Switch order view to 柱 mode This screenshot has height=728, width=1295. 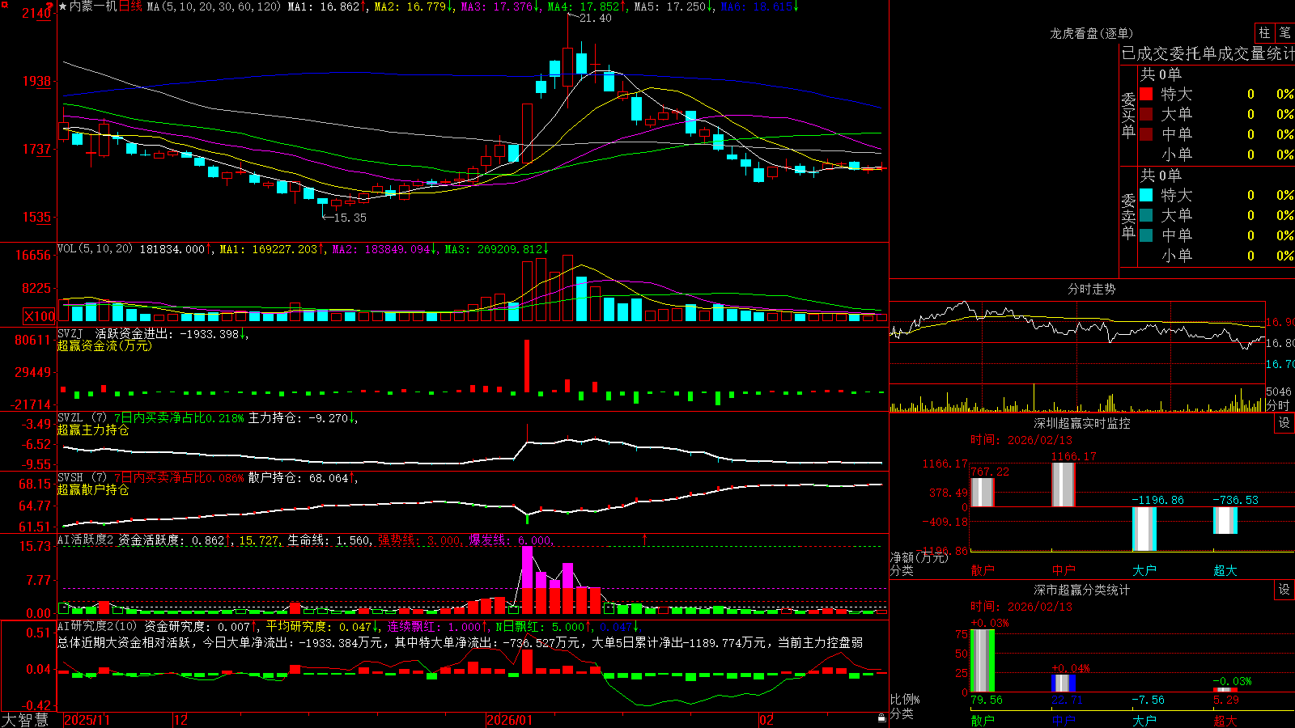(1264, 33)
